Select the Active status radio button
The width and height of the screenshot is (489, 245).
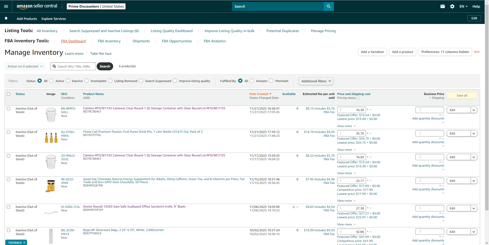click(51, 81)
